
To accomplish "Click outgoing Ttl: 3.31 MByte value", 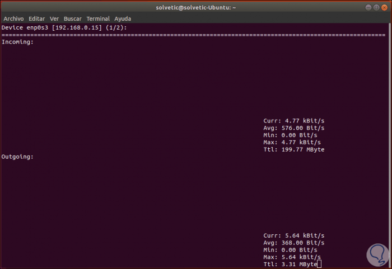I will click(x=290, y=265).
